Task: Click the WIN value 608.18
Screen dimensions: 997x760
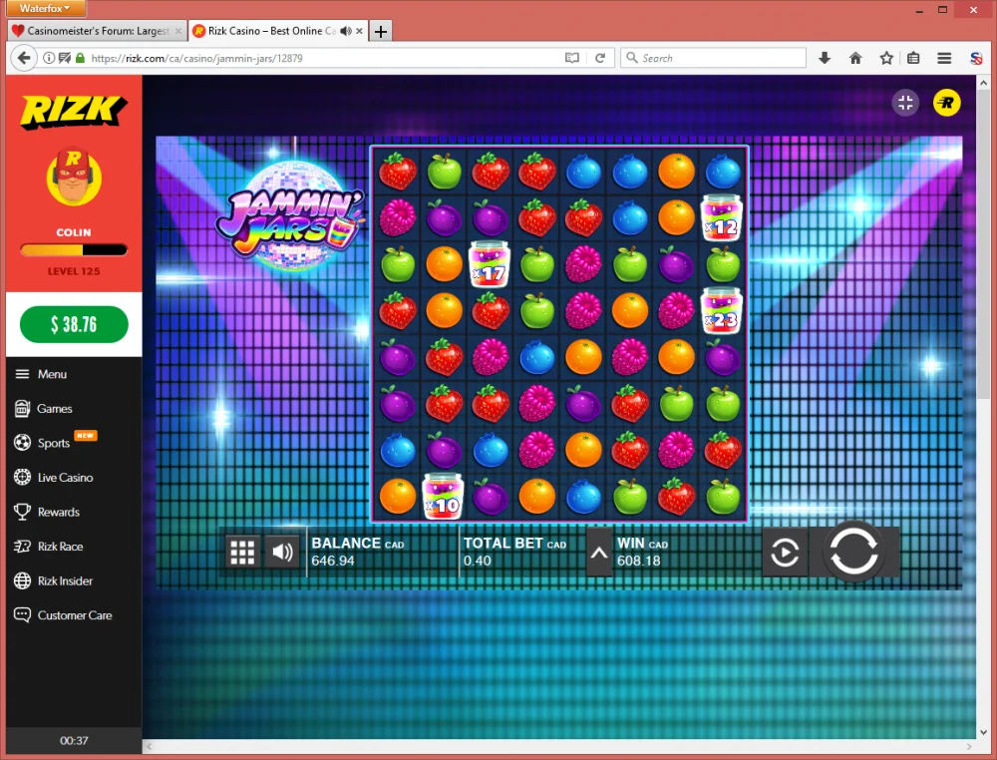Action: click(638, 561)
